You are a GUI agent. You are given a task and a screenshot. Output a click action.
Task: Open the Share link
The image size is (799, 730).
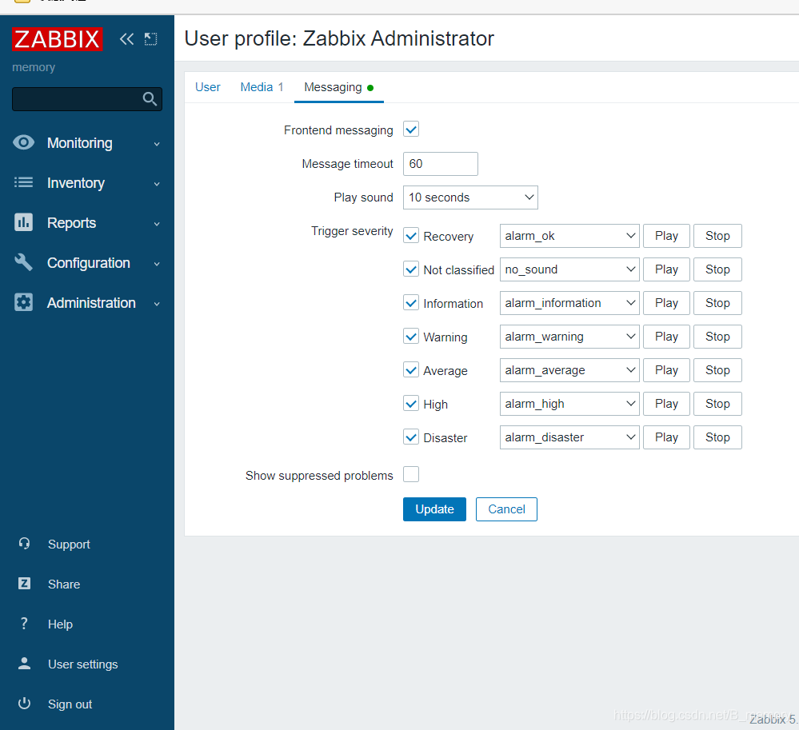point(64,584)
